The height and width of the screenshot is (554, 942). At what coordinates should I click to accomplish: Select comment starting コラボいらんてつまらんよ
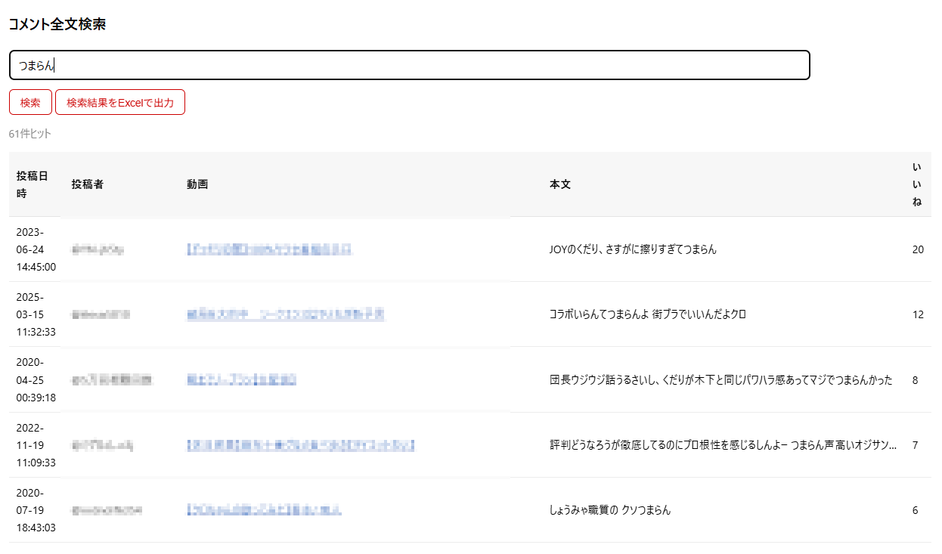coord(648,314)
